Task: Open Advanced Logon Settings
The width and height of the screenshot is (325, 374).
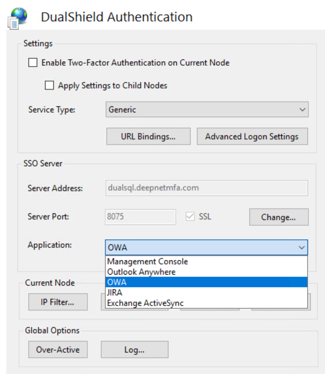Action: 252,136
